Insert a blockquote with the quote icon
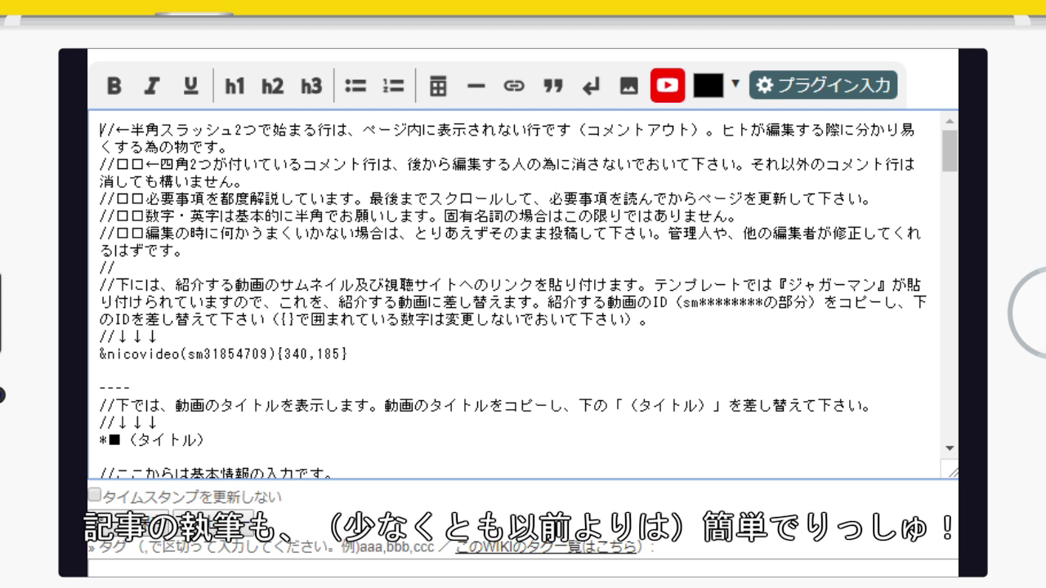The image size is (1046, 588). tap(552, 85)
